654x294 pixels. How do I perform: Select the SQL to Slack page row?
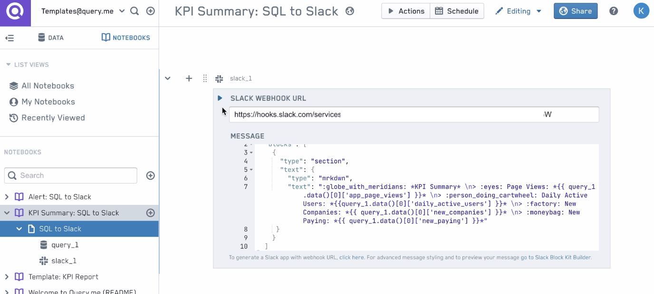pyautogui.click(x=79, y=229)
